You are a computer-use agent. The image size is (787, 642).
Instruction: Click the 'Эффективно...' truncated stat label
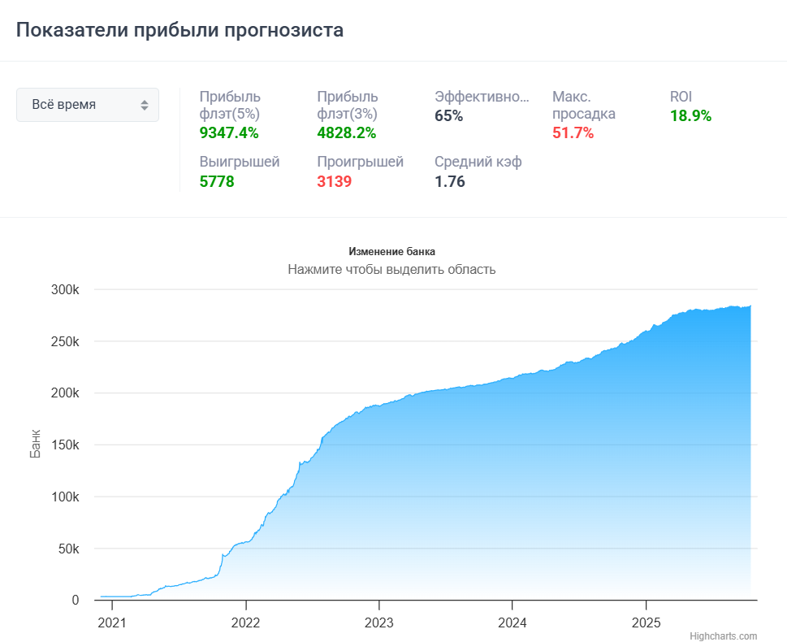pyautogui.click(x=482, y=97)
